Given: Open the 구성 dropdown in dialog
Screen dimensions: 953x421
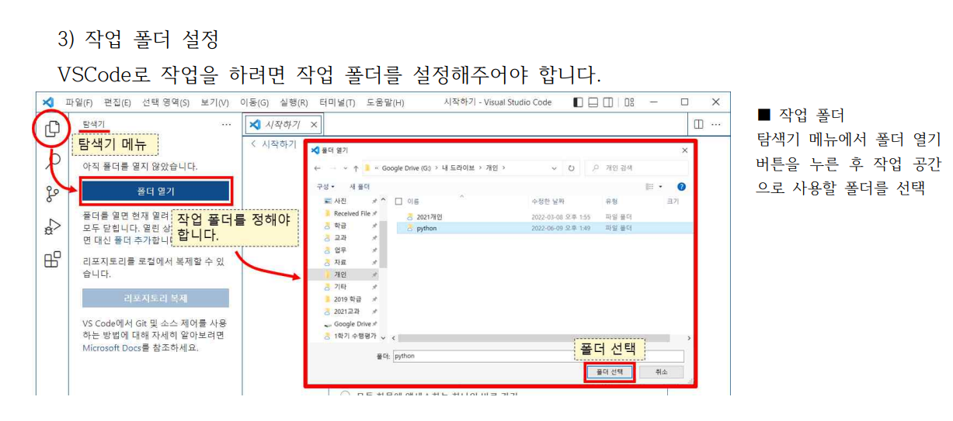Looking at the screenshot, I should [325, 187].
